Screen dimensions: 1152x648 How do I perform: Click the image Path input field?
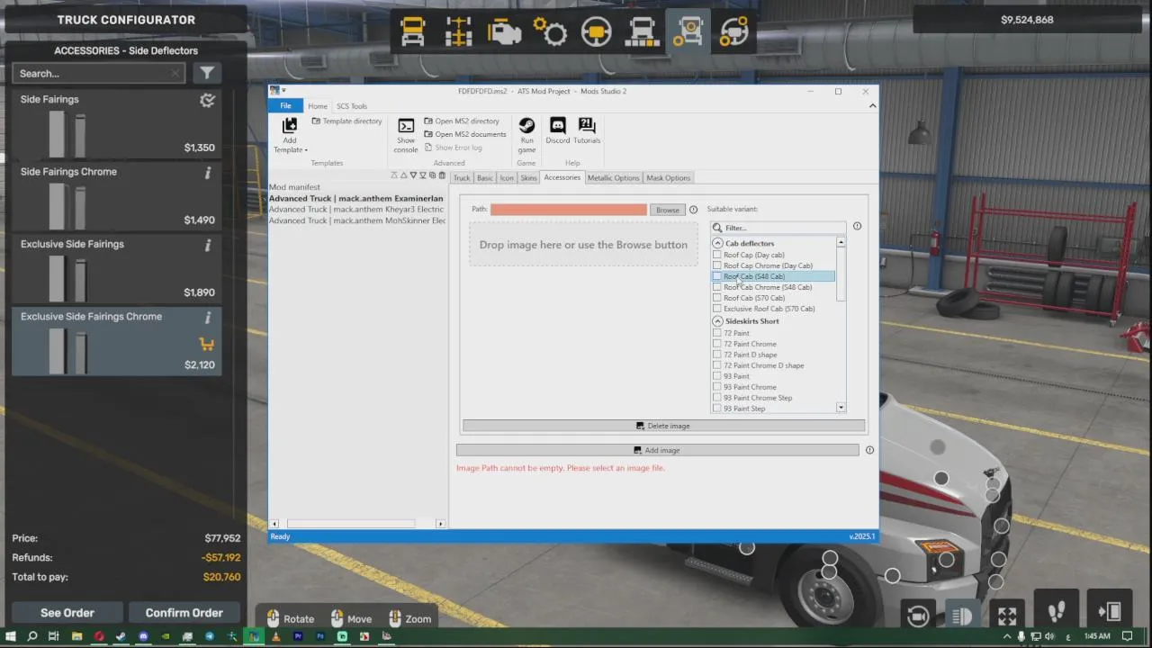[x=569, y=210]
